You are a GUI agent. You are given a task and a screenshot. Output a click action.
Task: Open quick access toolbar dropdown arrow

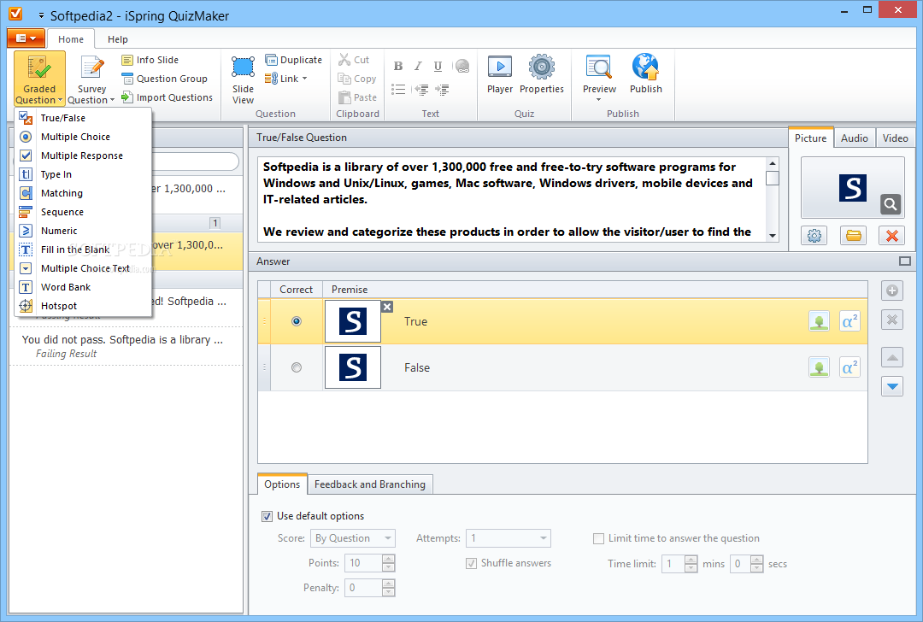click(41, 16)
